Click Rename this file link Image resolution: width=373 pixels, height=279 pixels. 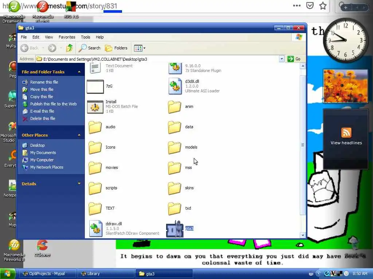click(44, 82)
